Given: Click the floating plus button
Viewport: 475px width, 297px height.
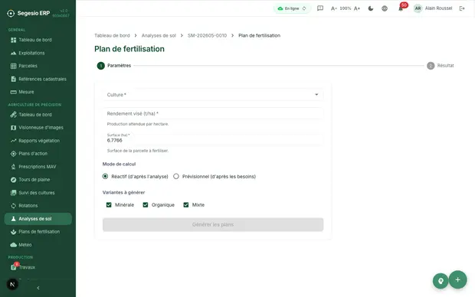Looking at the screenshot, I should pos(457,279).
